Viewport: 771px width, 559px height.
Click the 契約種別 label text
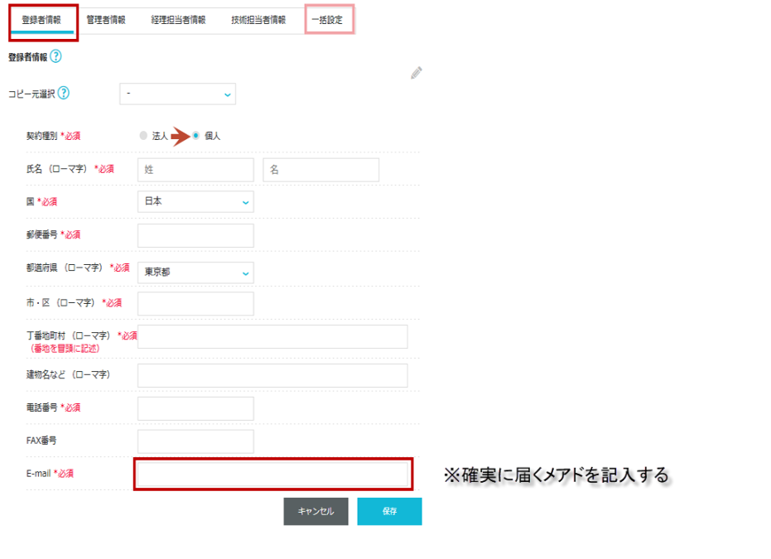41,136
